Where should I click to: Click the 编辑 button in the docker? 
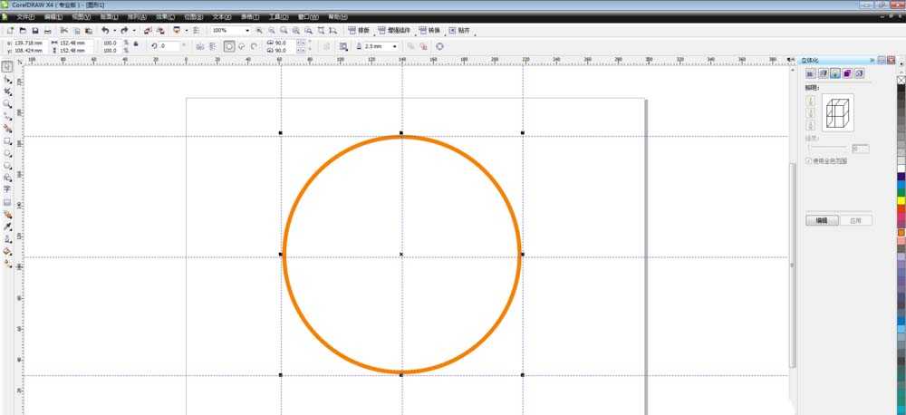coord(821,220)
